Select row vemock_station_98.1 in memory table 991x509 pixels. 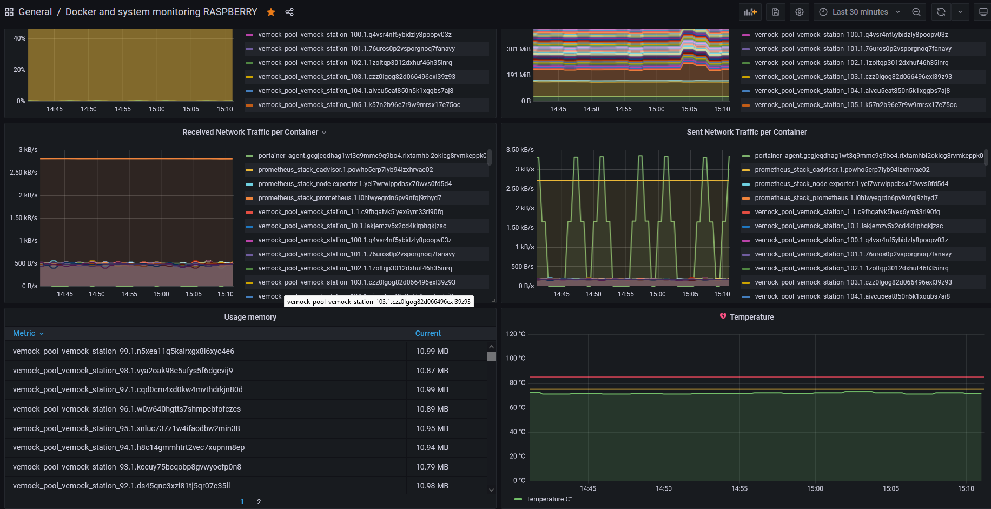point(246,371)
